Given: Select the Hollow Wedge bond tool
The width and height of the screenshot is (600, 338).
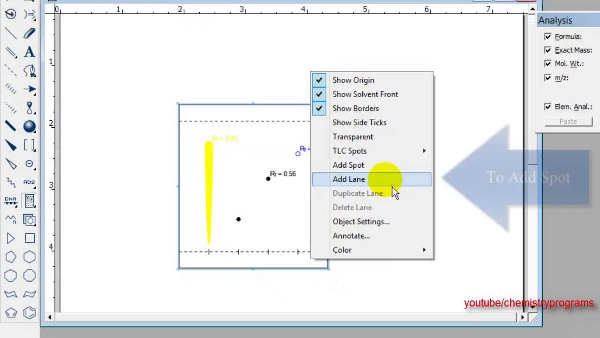Looking at the screenshot, I should pos(10,164).
